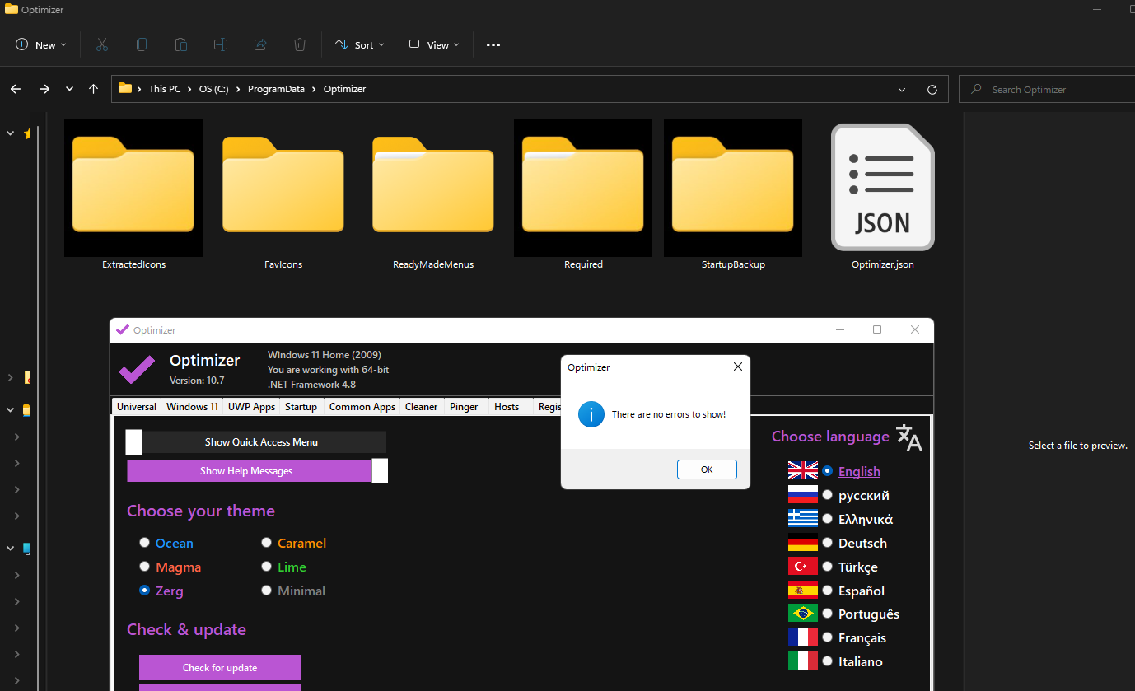This screenshot has height=691, width=1135.
Task: Click the Rename icon in Explorer toolbar
Action: [x=220, y=44]
